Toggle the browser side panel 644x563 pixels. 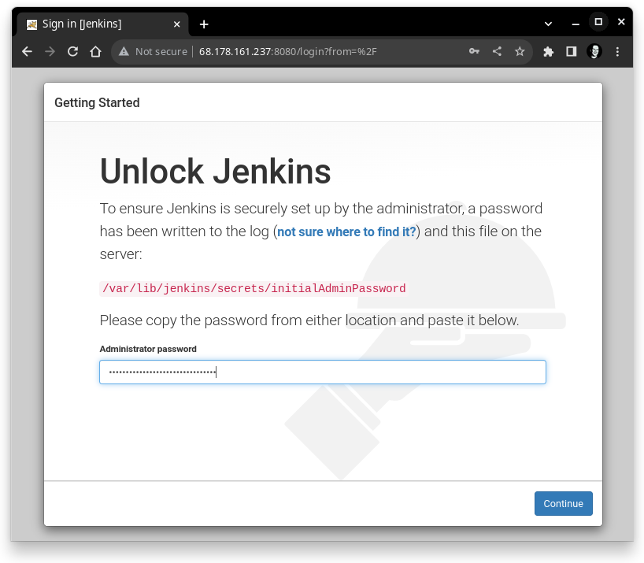pyautogui.click(x=572, y=52)
